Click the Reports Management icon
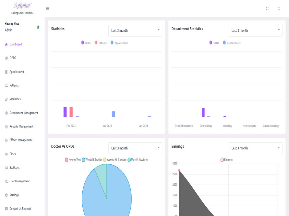Viewport: 289px width, 216px height. tap(6, 126)
